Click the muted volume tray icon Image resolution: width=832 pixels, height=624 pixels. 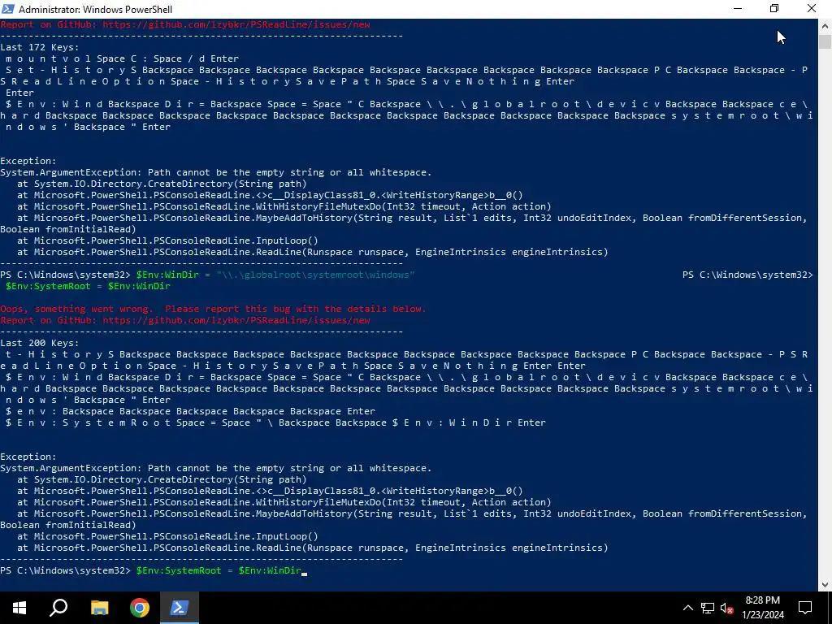727,608
